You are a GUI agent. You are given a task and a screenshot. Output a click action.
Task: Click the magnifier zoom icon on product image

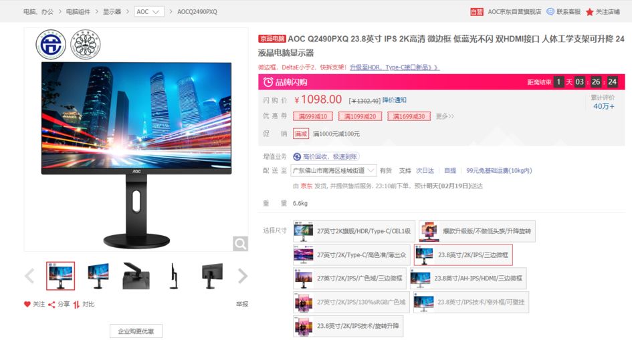point(240,244)
